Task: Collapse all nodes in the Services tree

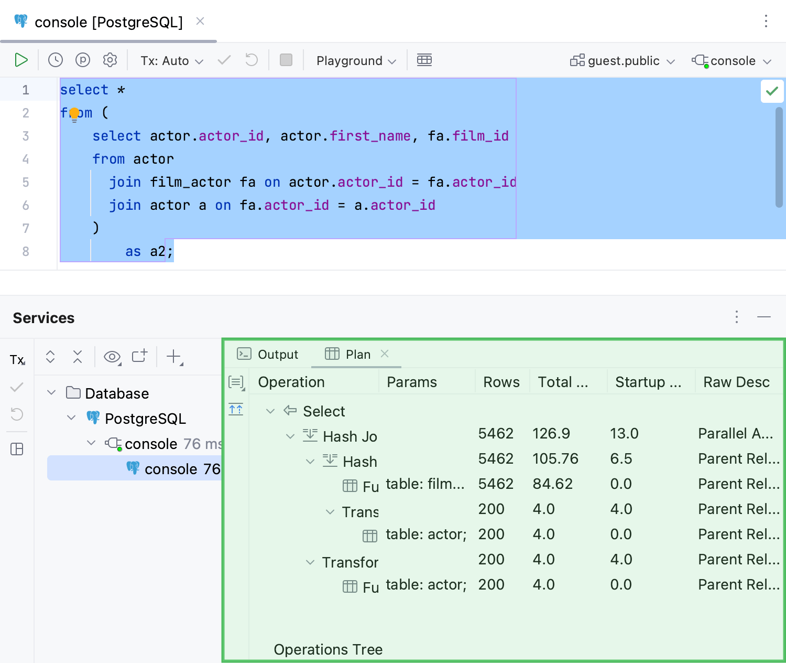Action: pyautogui.click(x=77, y=357)
